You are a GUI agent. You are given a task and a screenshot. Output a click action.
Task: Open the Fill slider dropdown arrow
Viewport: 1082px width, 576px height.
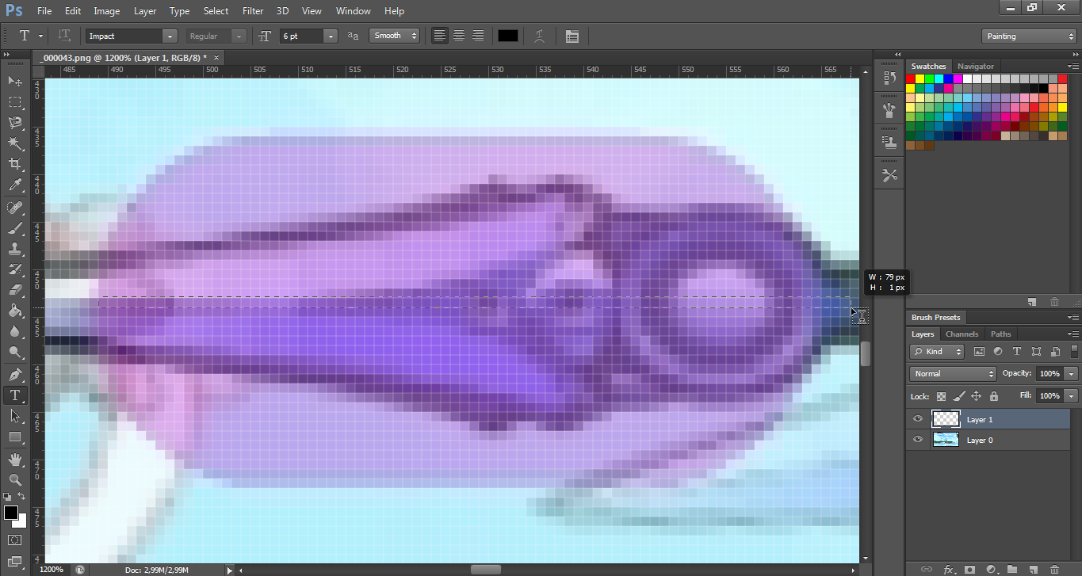(1072, 395)
